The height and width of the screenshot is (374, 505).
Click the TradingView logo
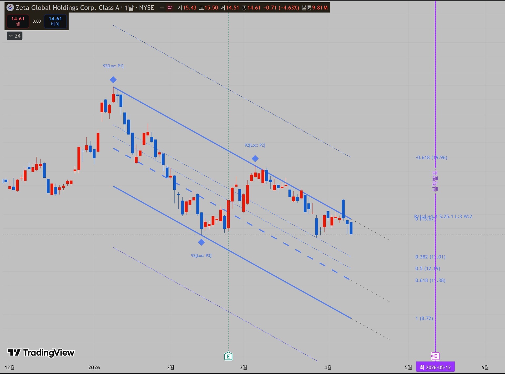(41, 352)
